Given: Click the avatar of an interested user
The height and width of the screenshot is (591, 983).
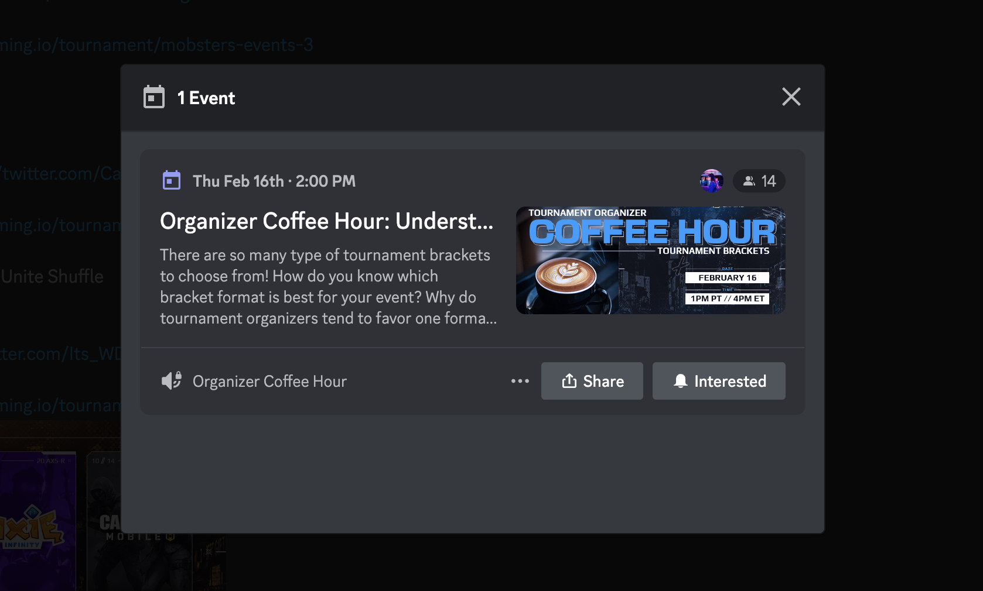Looking at the screenshot, I should pyautogui.click(x=712, y=181).
